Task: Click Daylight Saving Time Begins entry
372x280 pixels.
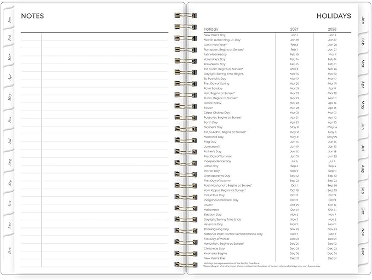Action: pyautogui.click(x=224, y=74)
